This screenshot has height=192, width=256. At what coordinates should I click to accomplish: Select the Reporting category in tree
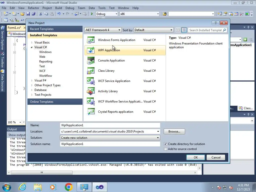(46, 61)
